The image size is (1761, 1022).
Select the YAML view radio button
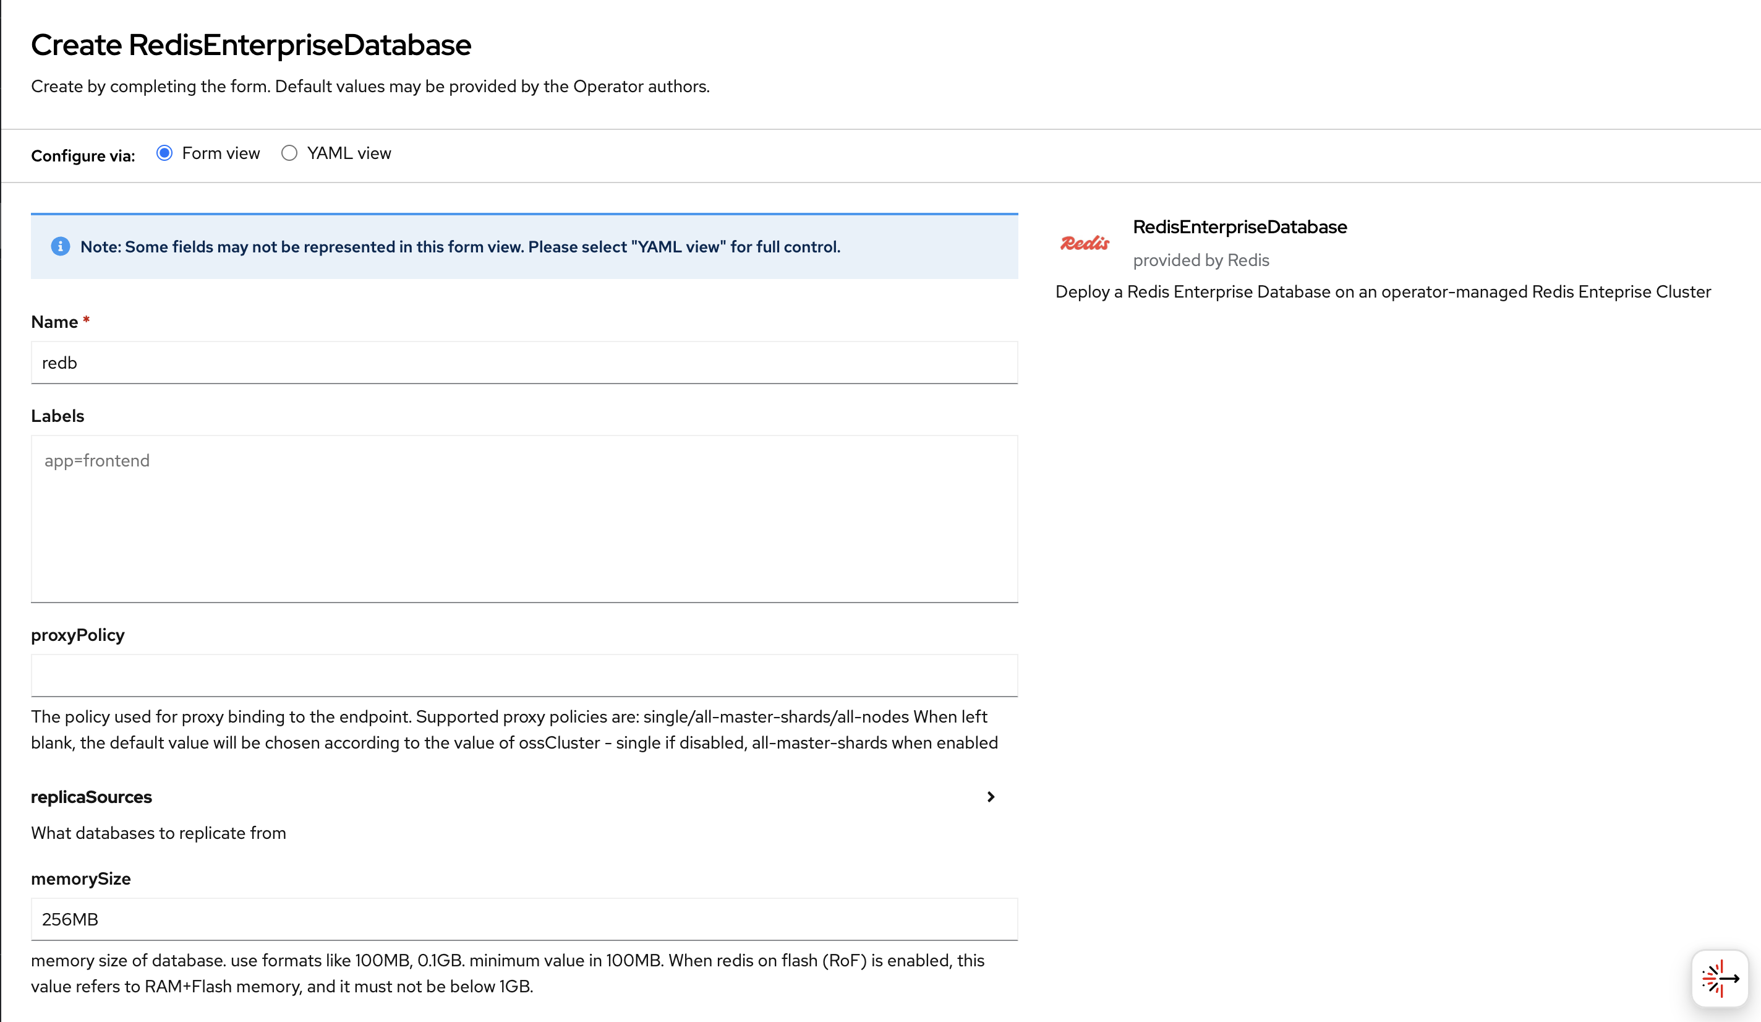[289, 153]
